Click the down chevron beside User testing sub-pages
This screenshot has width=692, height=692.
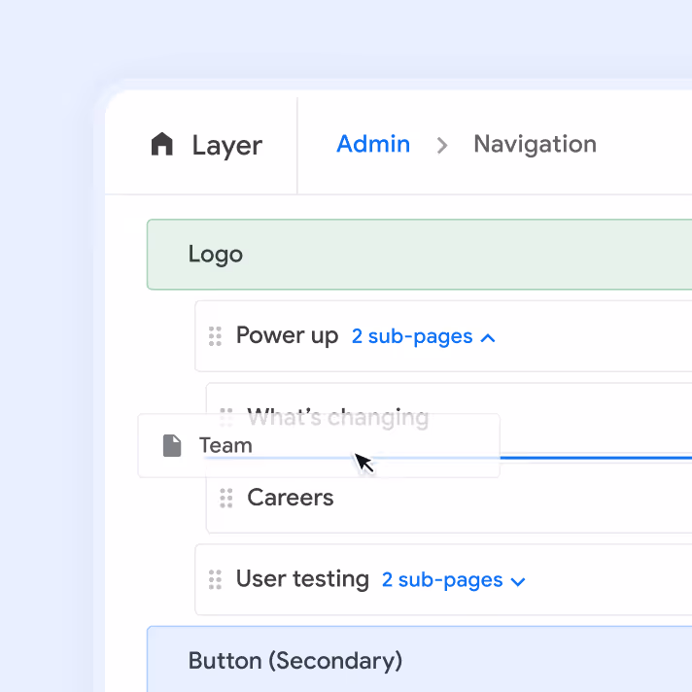(518, 582)
